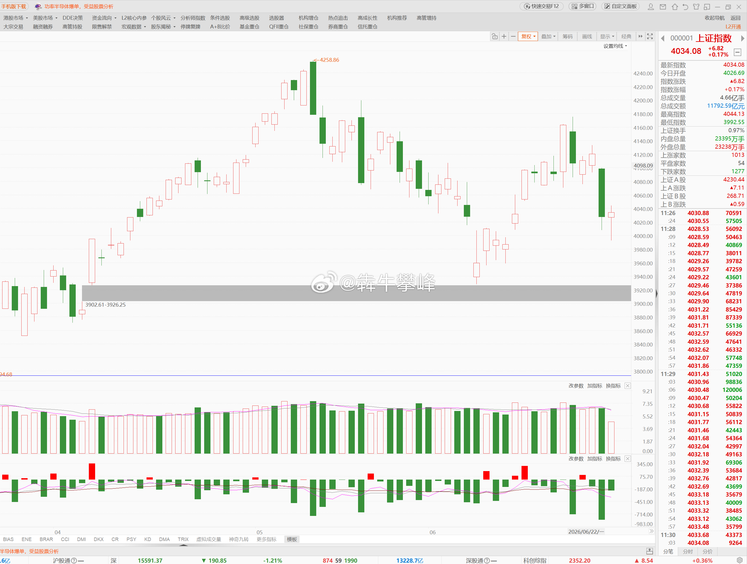Open the 复权 dropdown
Image resolution: width=747 pixels, height=564 pixels.
tap(528, 36)
